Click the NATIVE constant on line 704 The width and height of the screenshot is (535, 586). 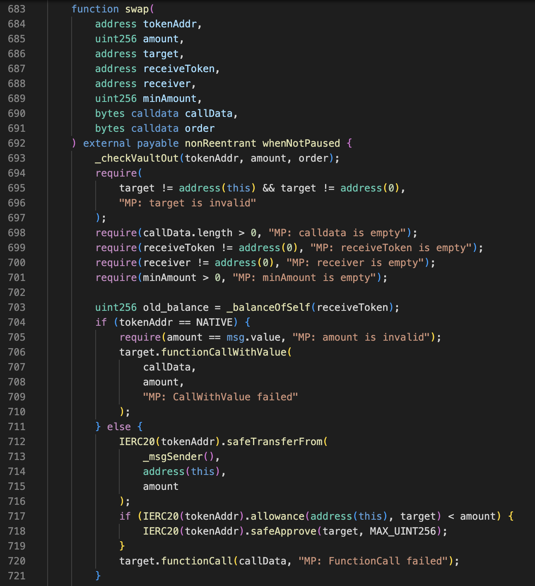[x=214, y=322]
